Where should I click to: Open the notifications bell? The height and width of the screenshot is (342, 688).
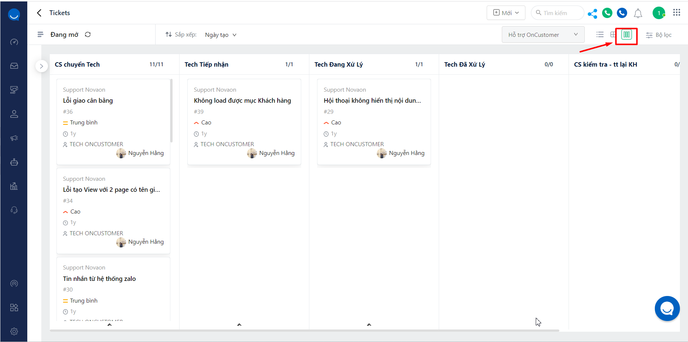pyautogui.click(x=638, y=14)
